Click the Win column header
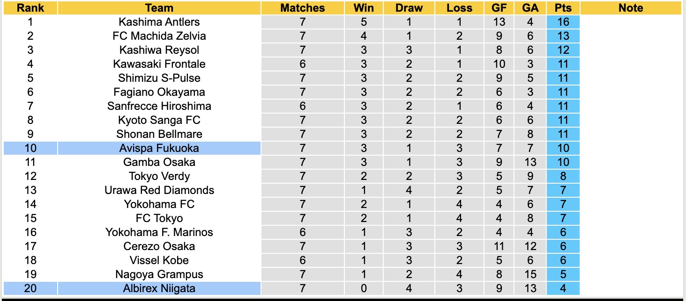 pos(364,8)
